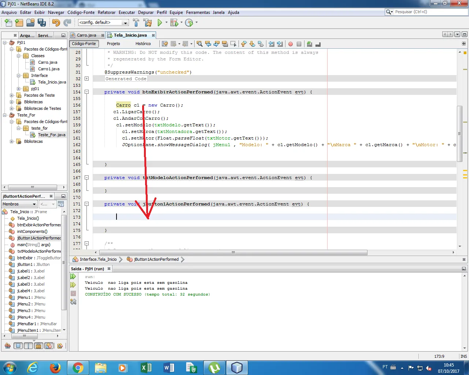
Task: Open the Refatorar menu
Action: (106, 12)
